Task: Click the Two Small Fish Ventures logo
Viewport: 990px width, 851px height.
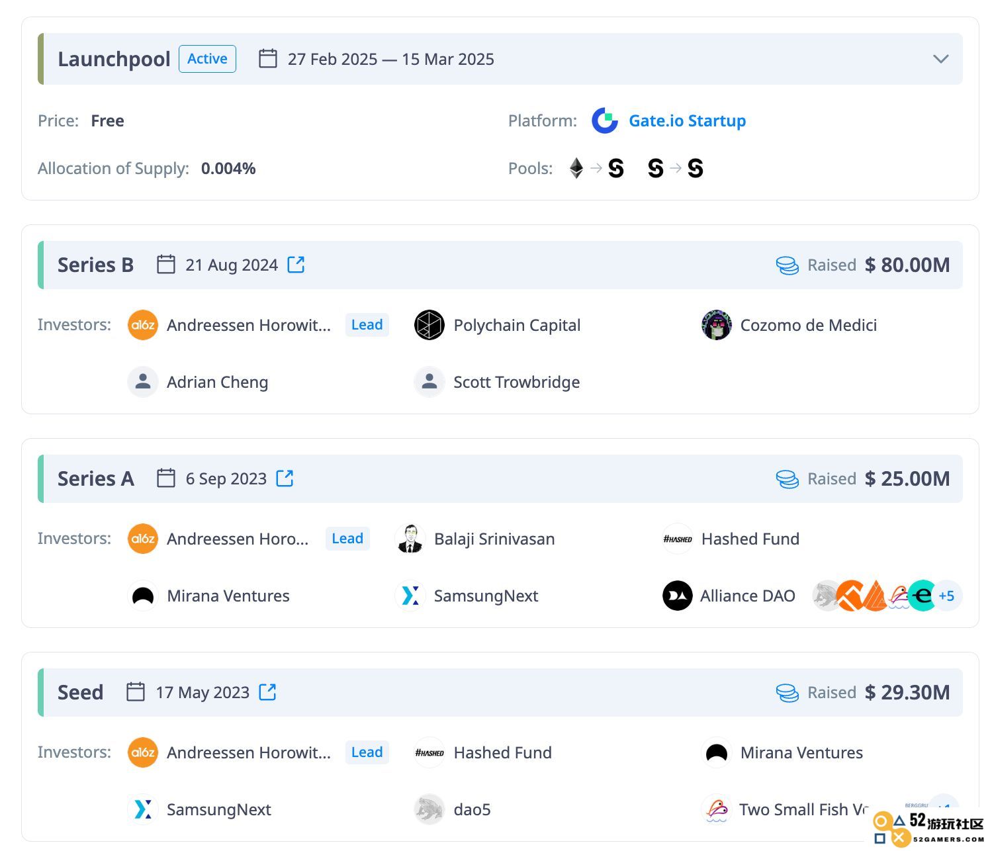Action: 717,809
